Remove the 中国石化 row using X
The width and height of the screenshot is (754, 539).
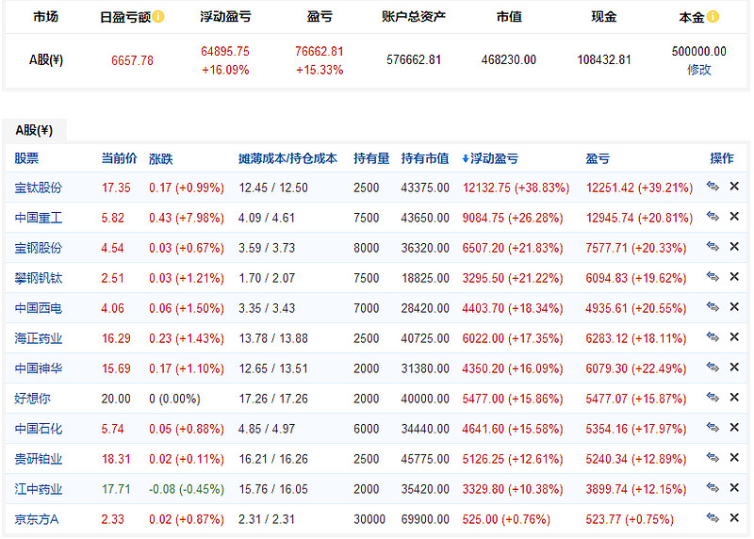pos(734,428)
